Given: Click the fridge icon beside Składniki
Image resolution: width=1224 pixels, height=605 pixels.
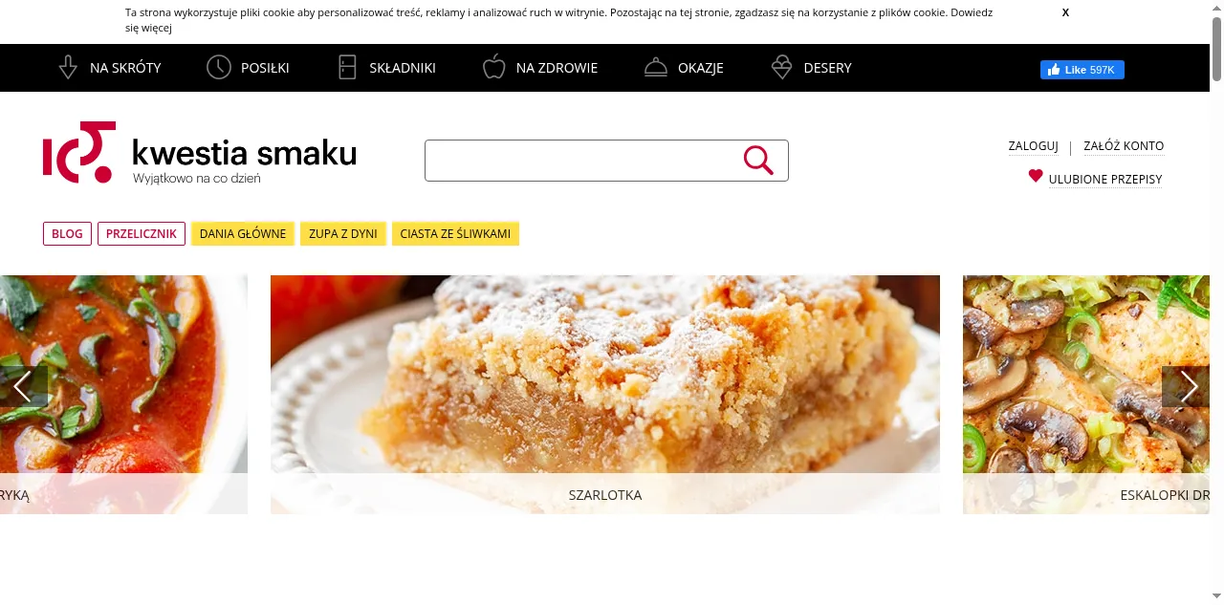Looking at the screenshot, I should point(347,68).
